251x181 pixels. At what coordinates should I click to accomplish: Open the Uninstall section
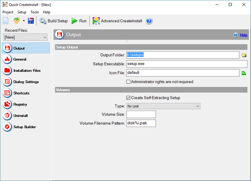tap(26, 116)
